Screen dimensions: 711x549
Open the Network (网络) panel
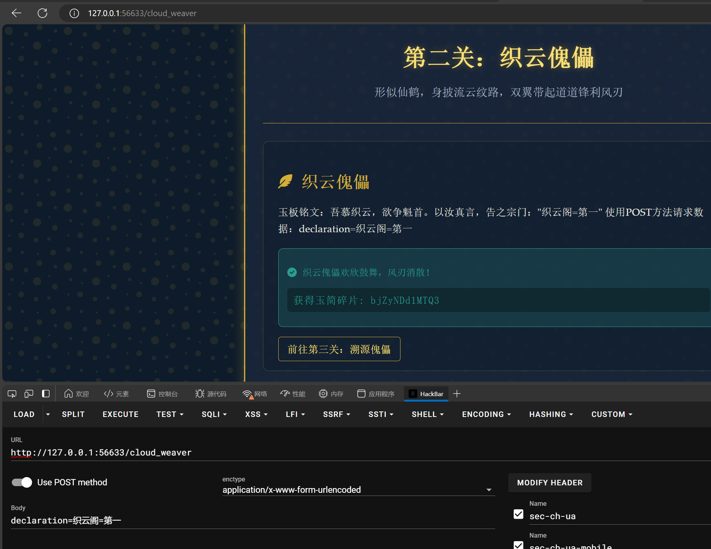255,394
